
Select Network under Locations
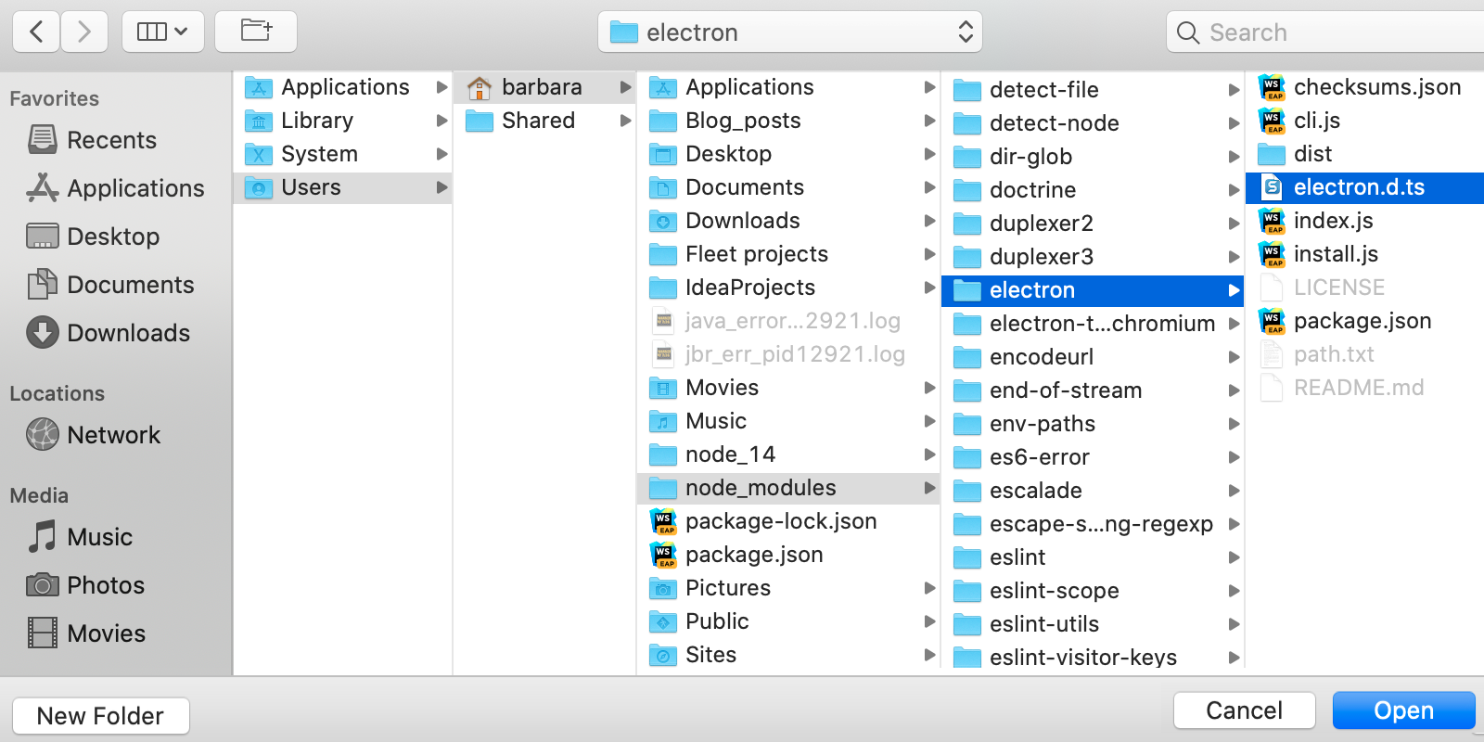click(94, 435)
